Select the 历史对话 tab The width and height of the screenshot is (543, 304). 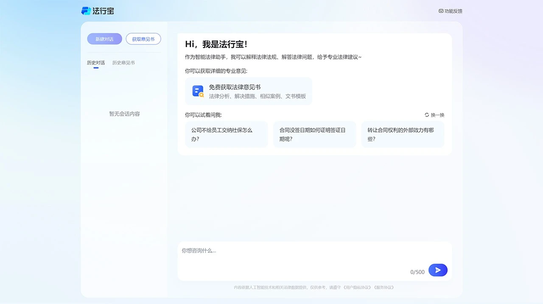95,62
